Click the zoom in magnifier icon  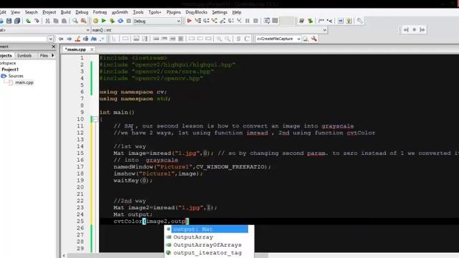pyautogui.click(x=219, y=39)
